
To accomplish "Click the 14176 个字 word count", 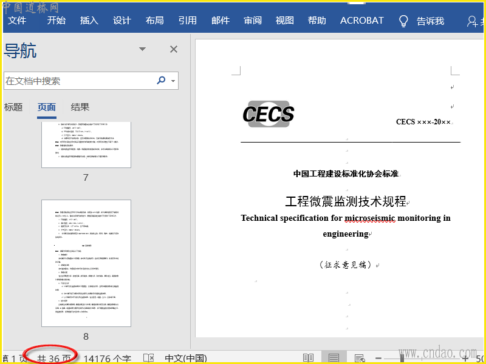I will click(108, 359).
